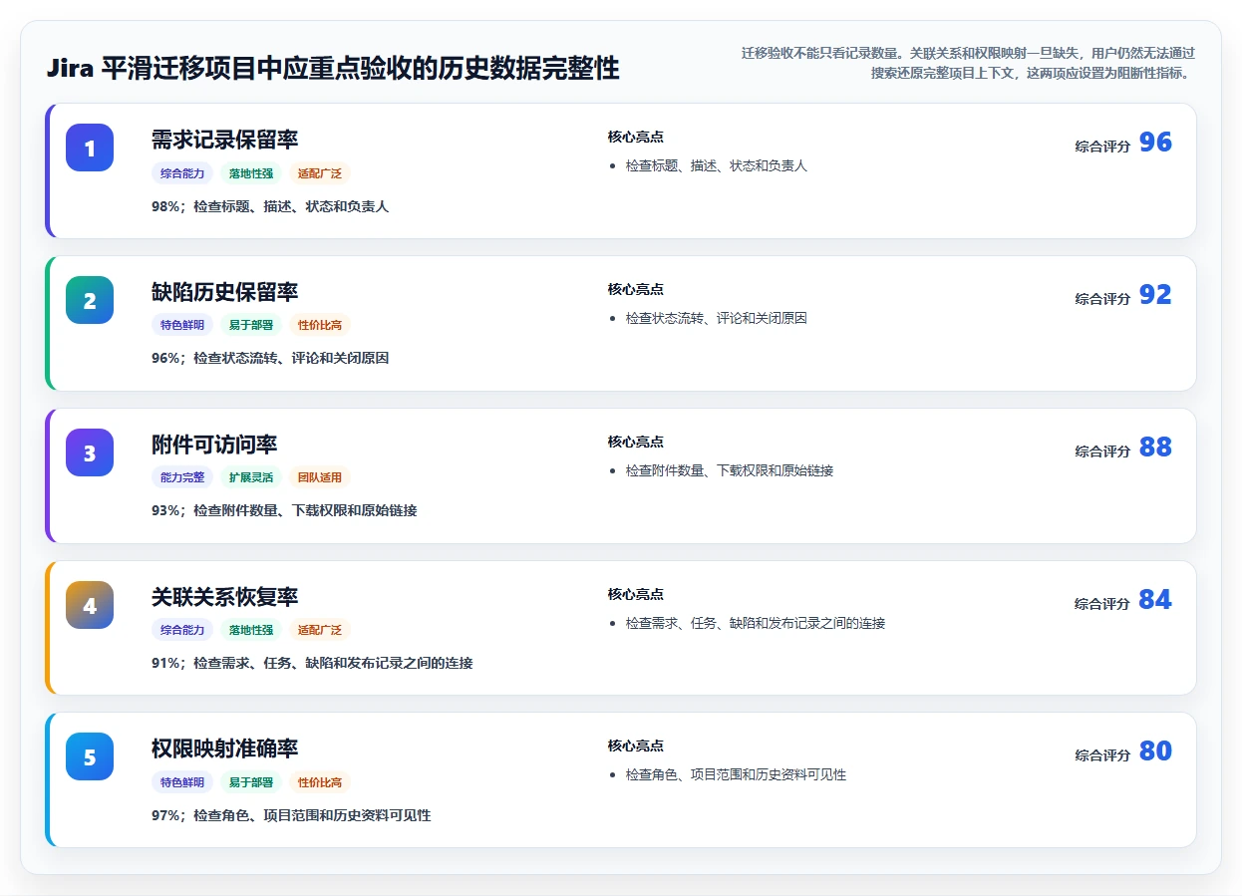Click 综合能力 tag under 需求记录保留率
This screenshot has height=896, width=1242.
pyautogui.click(x=182, y=173)
